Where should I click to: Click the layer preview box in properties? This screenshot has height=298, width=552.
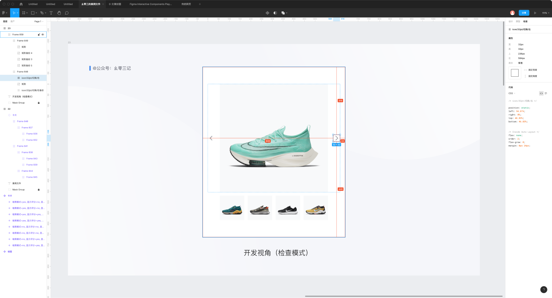pyautogui.click(x=515, y=73)
